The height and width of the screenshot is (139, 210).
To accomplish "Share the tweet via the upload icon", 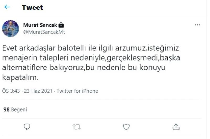I will click(x=176, y=127).
